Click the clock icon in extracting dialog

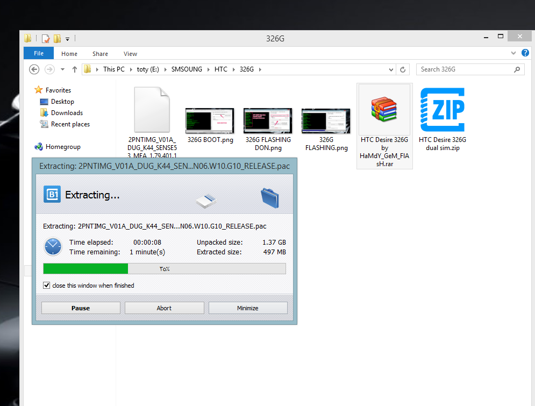click(53, 247)
